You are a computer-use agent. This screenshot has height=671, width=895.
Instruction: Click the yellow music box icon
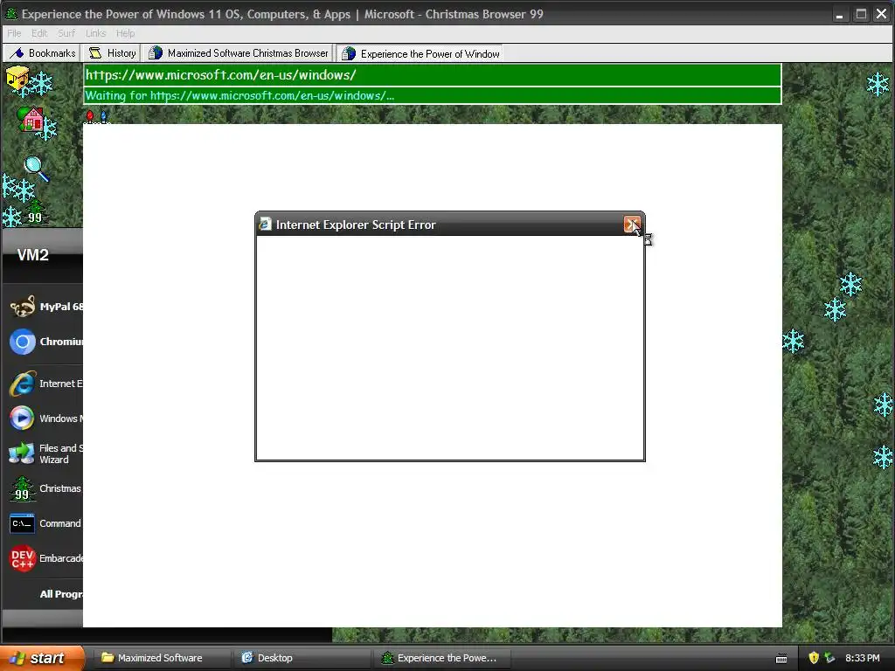(x=17, y=79)
